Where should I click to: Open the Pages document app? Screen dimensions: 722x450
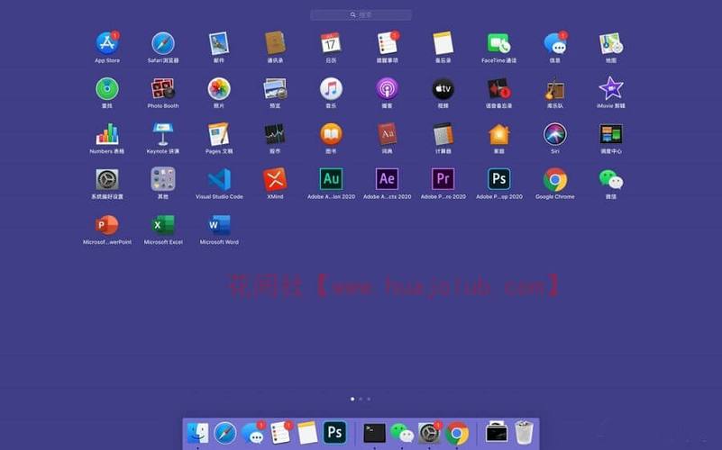click(219, 134)
